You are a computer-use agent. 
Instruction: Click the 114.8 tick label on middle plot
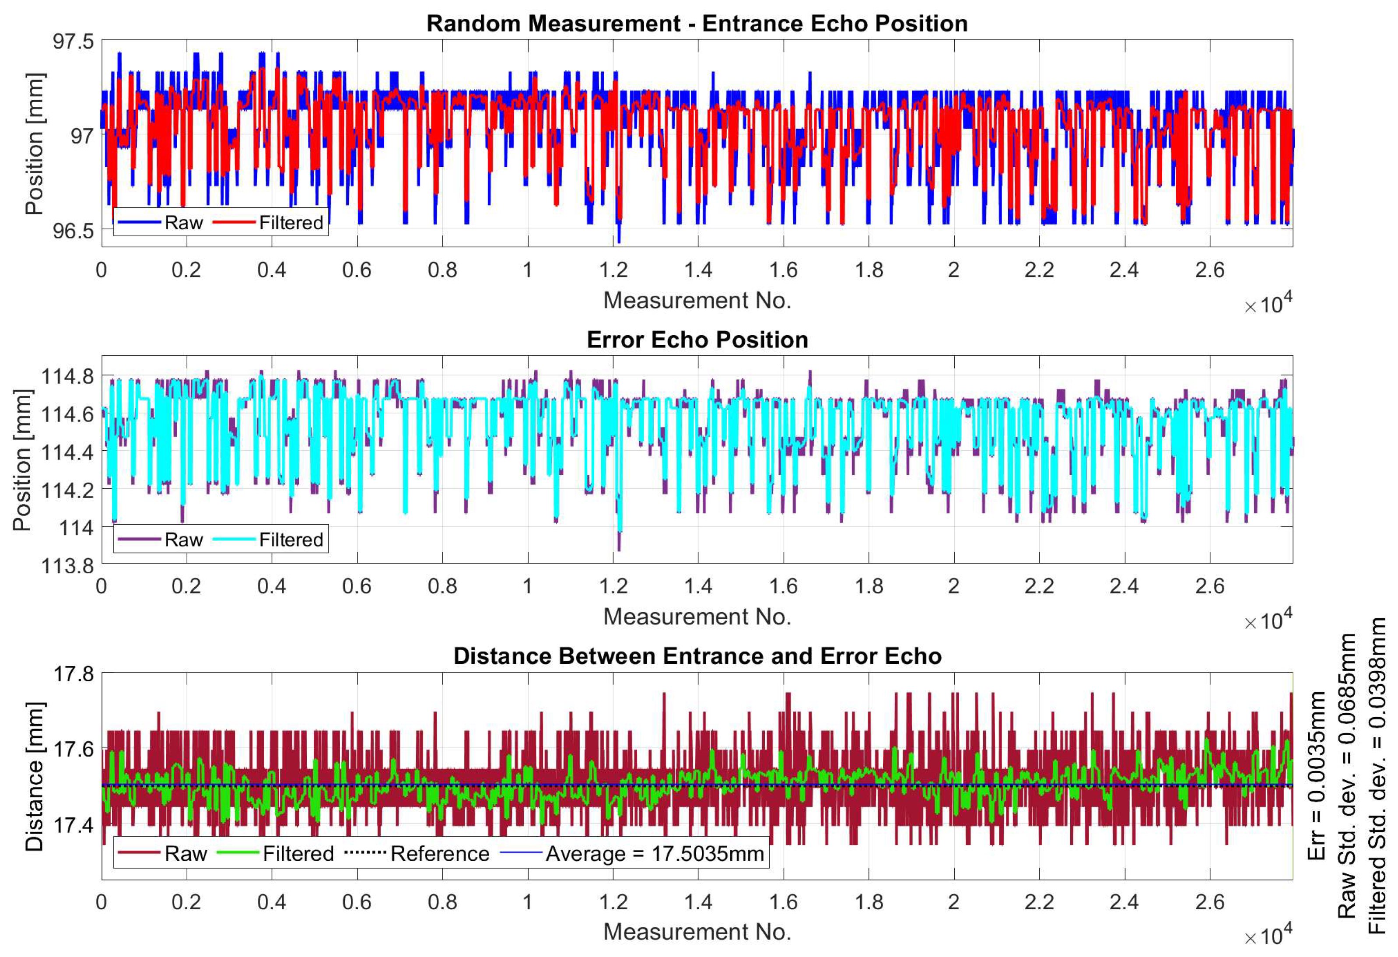coord(67,377)
